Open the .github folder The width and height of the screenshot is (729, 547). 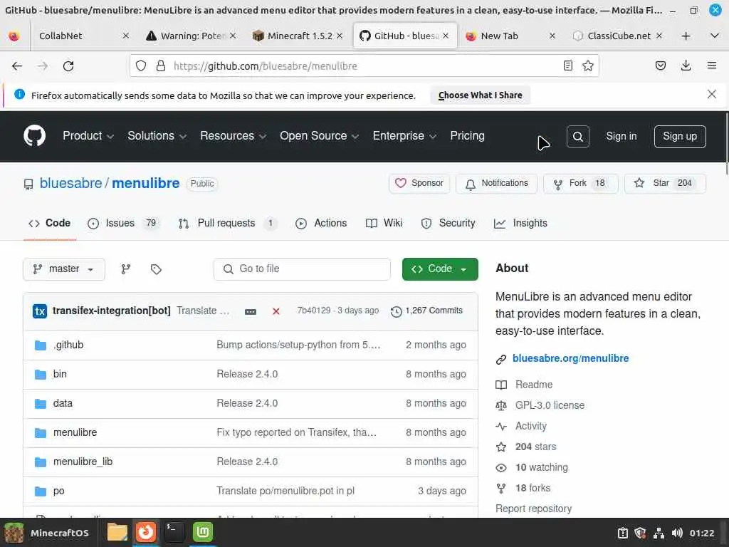click(68, 345)
